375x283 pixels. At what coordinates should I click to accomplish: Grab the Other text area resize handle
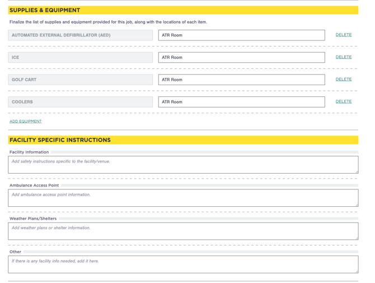coord(356,271)
